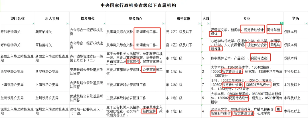Click the active green filter icon on 专业
308x118 pixels.
point(282,23)
